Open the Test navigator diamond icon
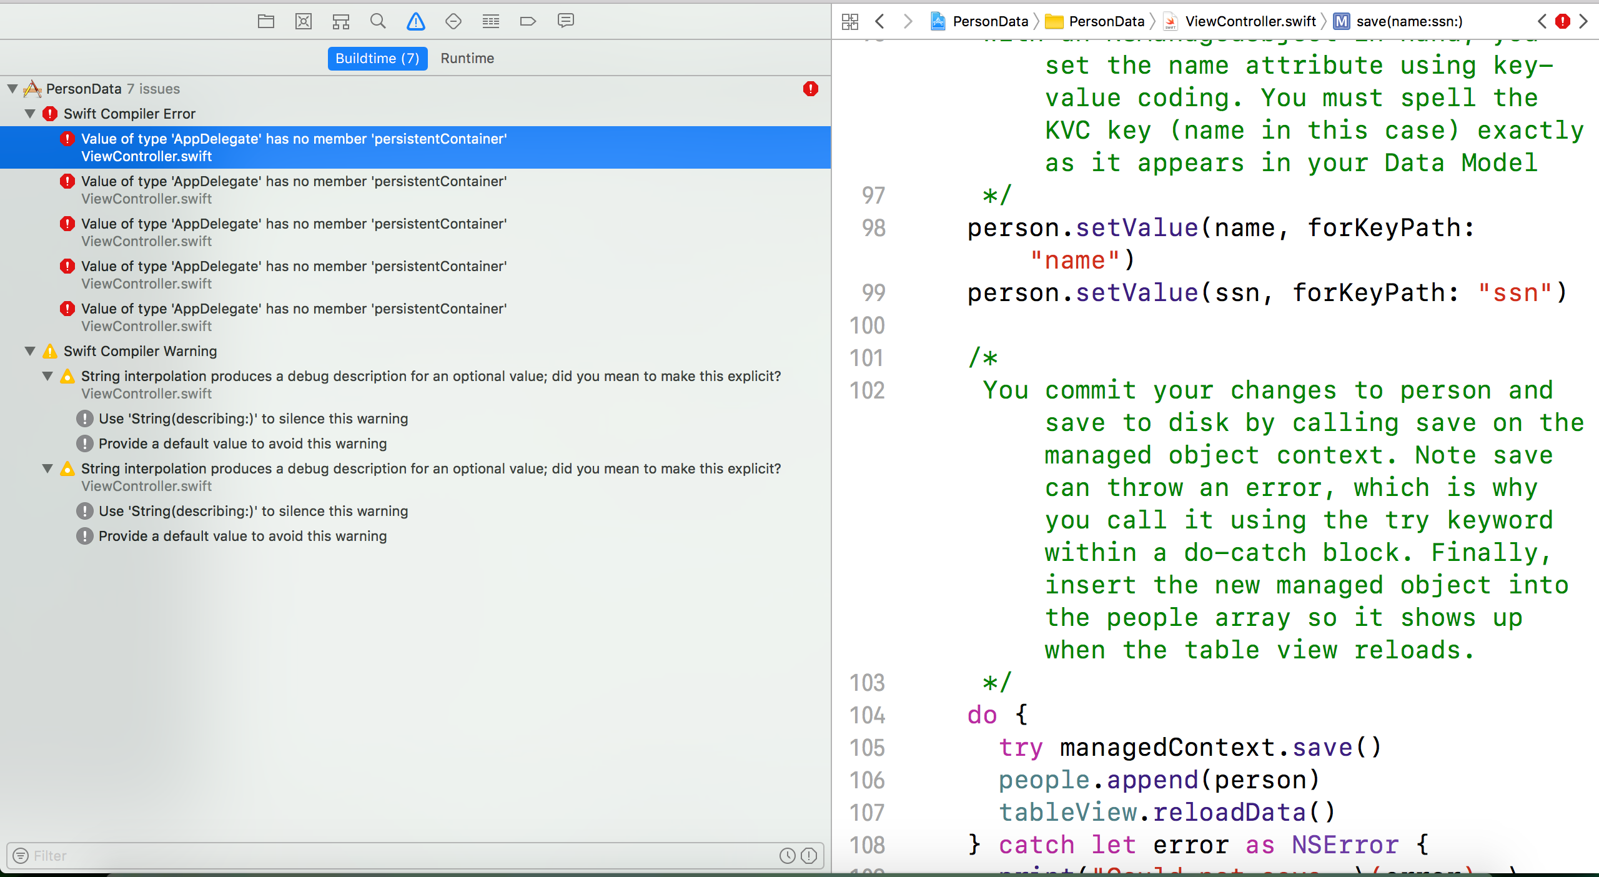The image size is (1599, 877). click(x=453, y=21)
